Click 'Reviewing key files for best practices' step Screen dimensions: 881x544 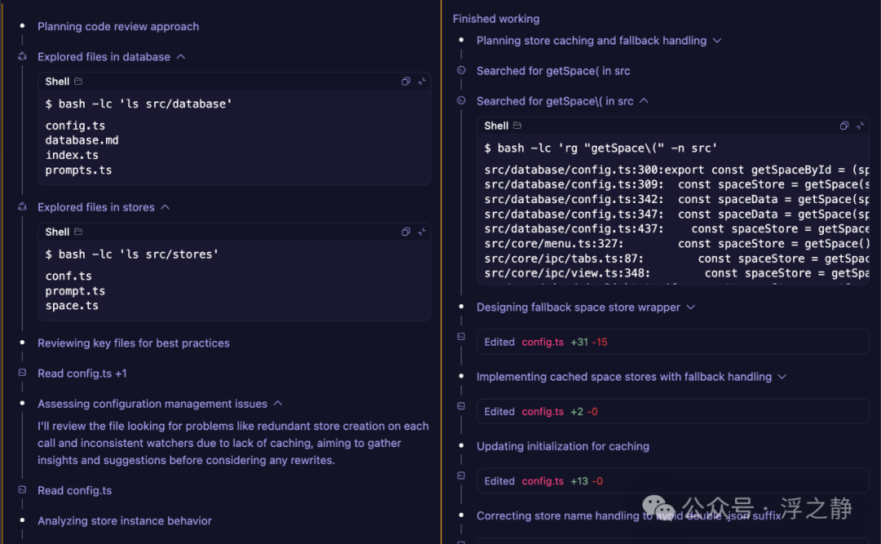(134, 343)
